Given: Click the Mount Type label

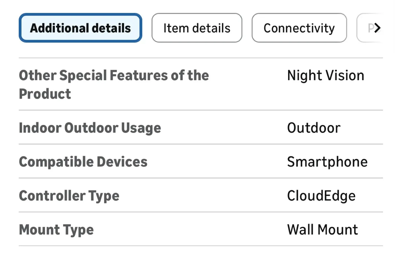Looking at the screenshot, I should (x=56, y=230).
